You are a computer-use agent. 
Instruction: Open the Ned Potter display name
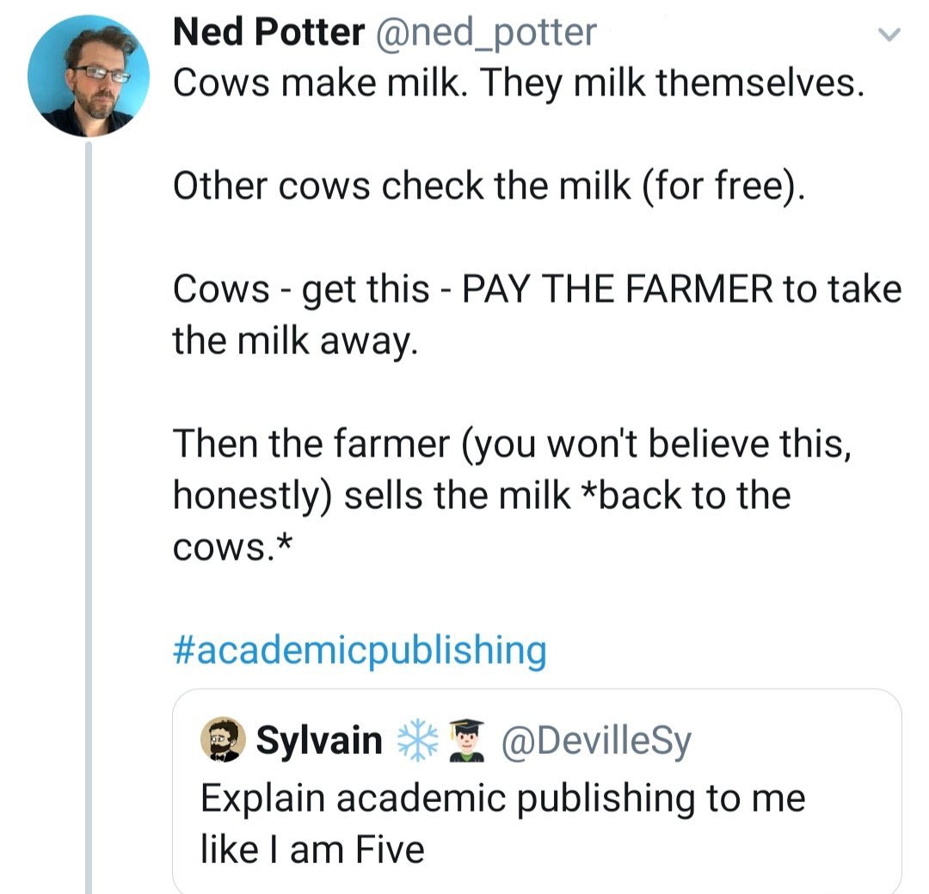tap(268, 32)
